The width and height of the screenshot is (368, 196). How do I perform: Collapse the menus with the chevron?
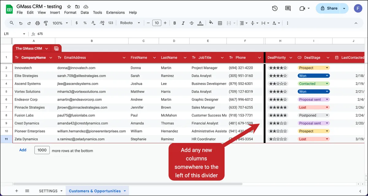click(356, 23)
